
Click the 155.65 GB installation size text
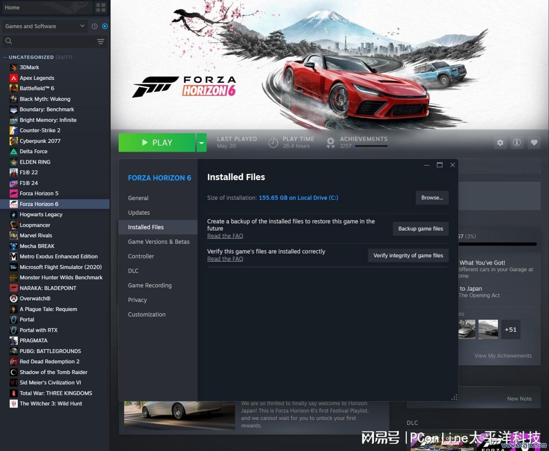[299, 198]
